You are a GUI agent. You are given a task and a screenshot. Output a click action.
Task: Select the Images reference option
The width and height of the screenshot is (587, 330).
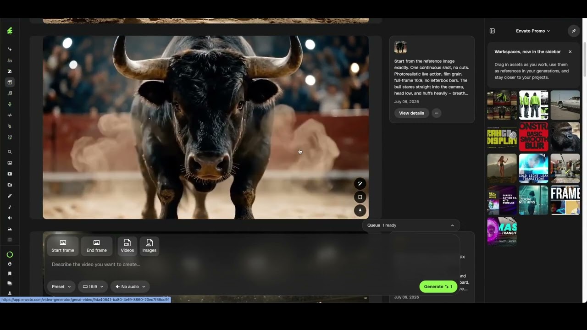(150, 246)
